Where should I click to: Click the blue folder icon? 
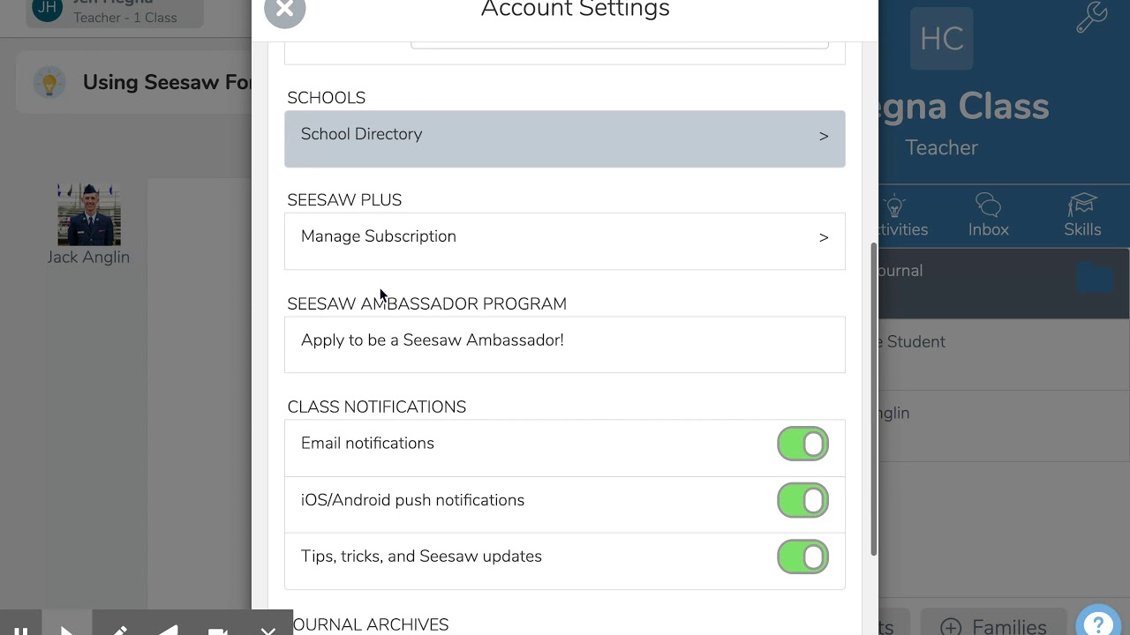click(x=1096, y=278)
